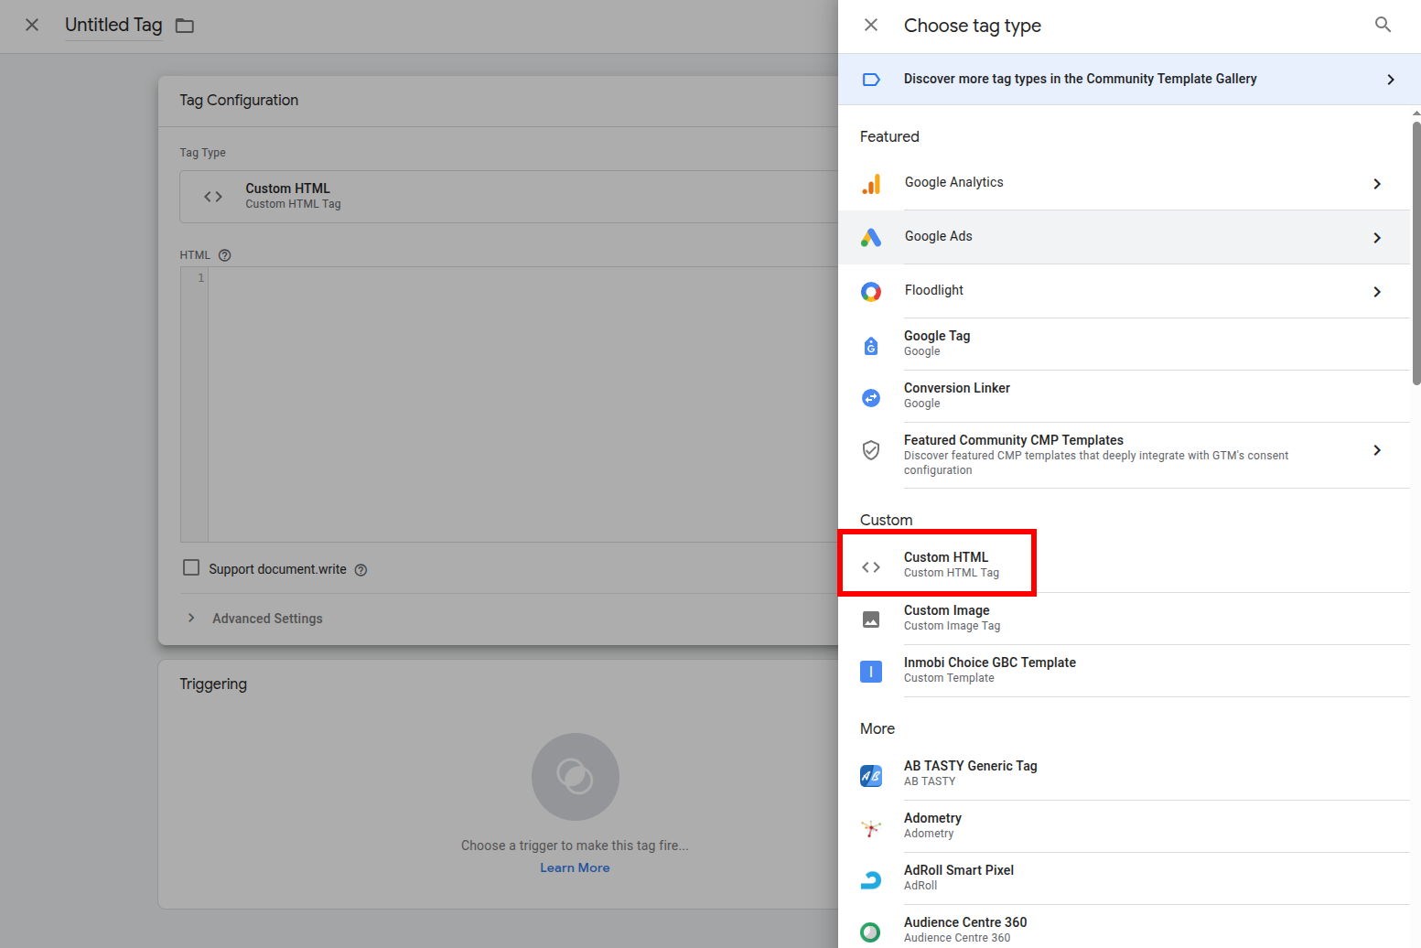The height and width of the screenshot is (948, 1421).
Task: Click the Adometry logo icon
Action: 871,828
